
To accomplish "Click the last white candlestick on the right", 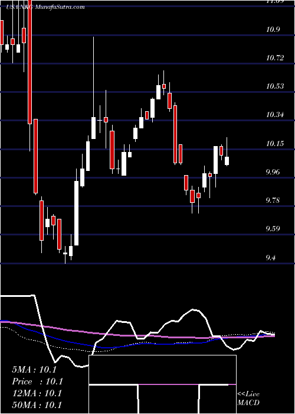I will (x=227, y=151).
